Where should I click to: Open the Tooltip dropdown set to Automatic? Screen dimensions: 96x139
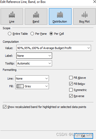click(x=34, y=63)
